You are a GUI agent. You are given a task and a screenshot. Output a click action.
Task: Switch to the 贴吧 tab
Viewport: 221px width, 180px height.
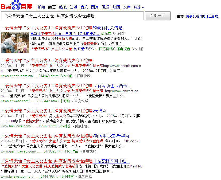pos(63,7)
